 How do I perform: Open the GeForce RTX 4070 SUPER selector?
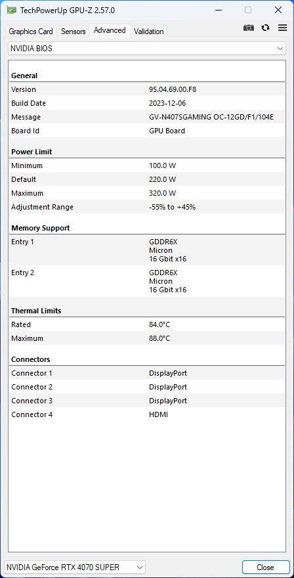tap(75, 567)
